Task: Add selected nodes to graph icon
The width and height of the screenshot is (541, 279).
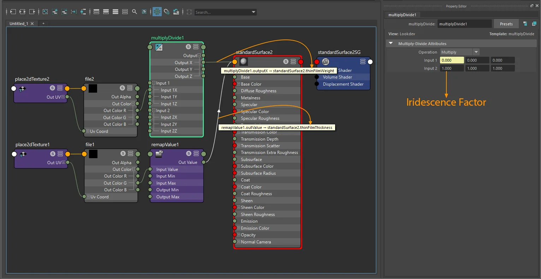Action: pos(55,12)
